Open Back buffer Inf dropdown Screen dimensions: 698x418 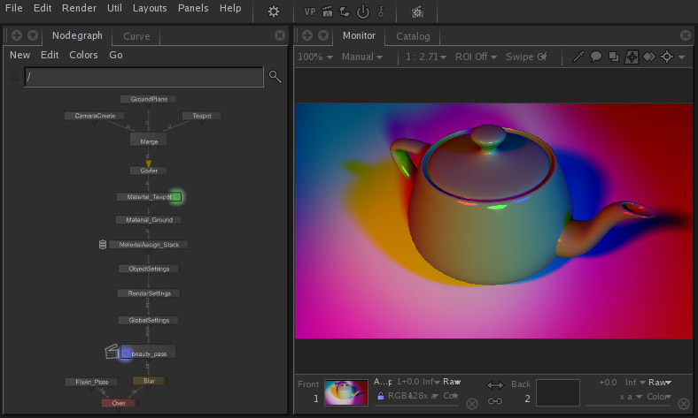[x=635, y=383]
